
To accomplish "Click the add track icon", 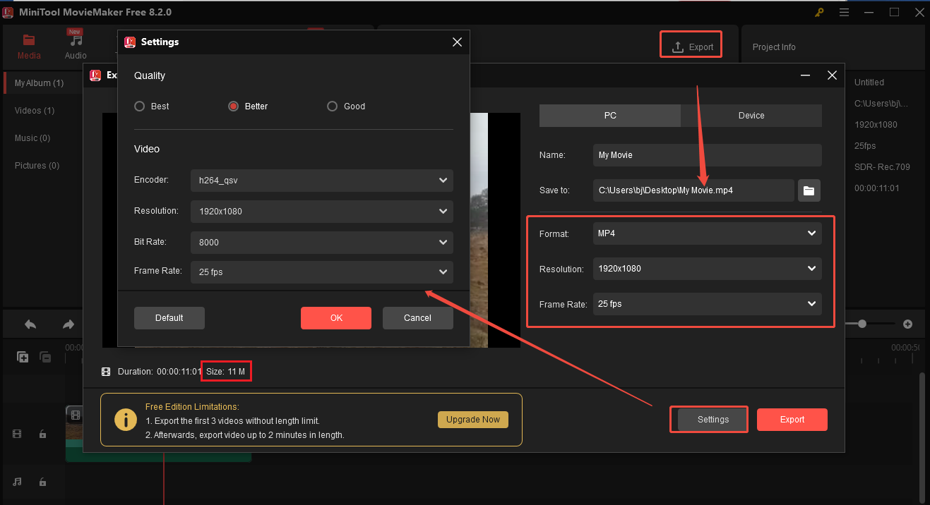I will pyautogui.click(x=23, y=357).
